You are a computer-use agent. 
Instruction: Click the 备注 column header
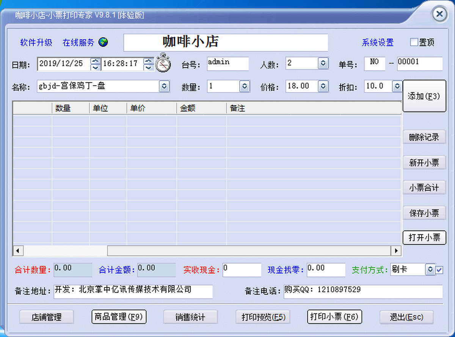pos(314,108)
